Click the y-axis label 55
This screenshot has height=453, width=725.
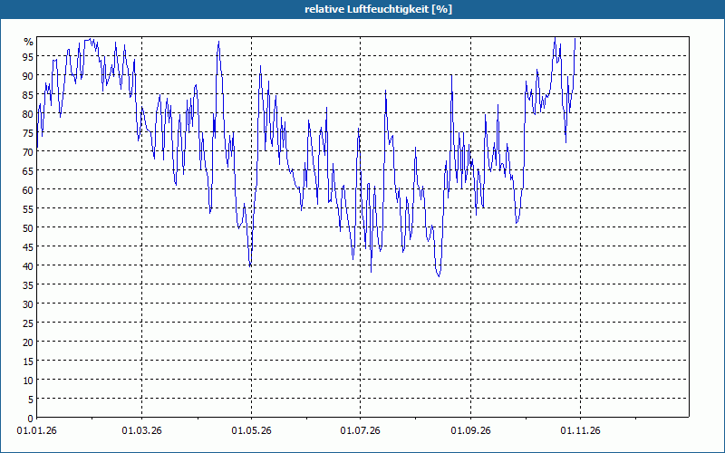28,209
